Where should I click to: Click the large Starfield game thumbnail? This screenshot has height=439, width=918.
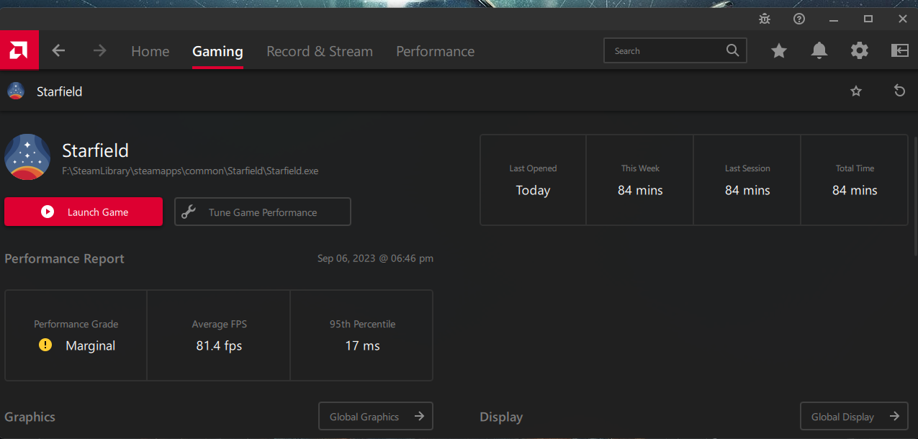pyautogui.click(x=27, y=156)
